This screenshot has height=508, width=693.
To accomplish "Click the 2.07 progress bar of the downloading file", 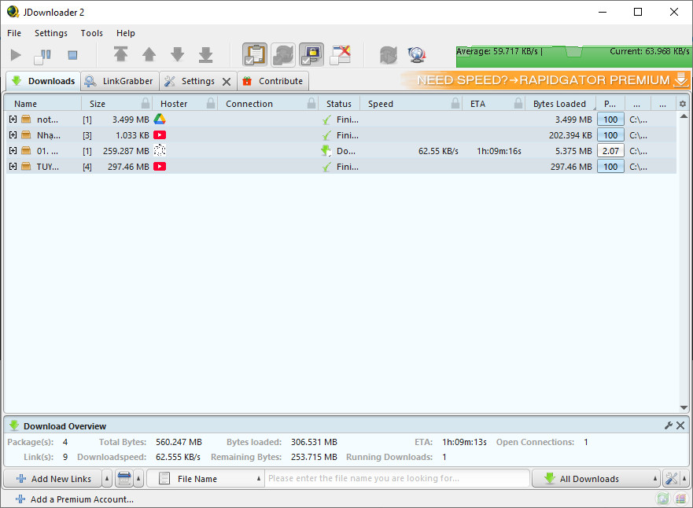I will point(610,150).
